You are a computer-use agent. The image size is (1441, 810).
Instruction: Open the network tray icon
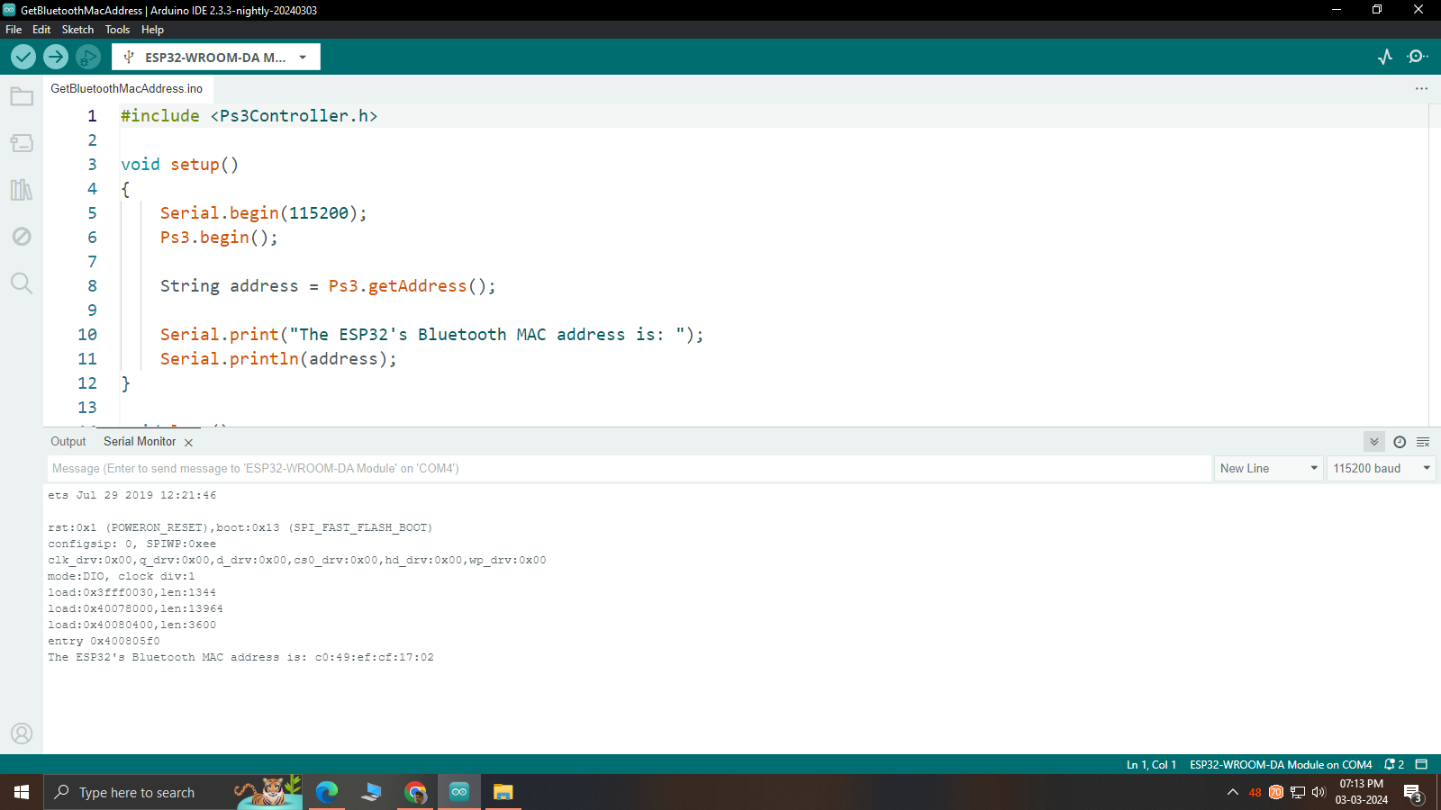click(1298, 792)
